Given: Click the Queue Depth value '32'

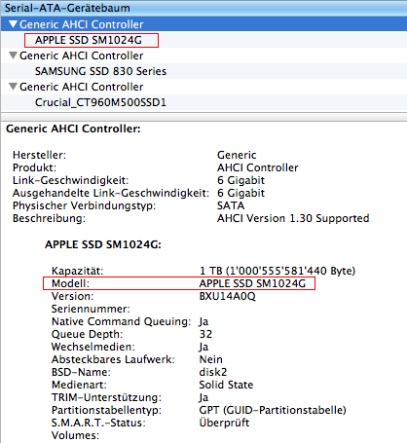Looking at the screenshot, I should pyautogui.click(x=205, y=334).
